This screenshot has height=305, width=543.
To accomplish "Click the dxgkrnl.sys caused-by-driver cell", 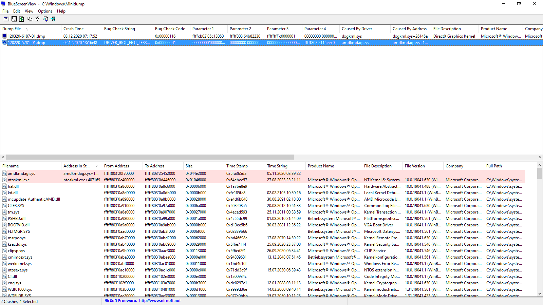I will pyautogui.click(x=352, y=36).
